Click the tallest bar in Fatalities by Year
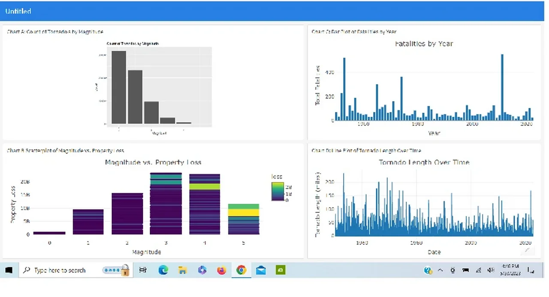The image size is (549, 297). click(502, 87)
